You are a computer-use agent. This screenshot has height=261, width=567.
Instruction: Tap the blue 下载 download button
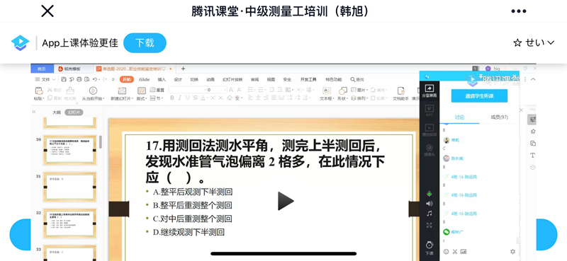[x=145, y=43]
